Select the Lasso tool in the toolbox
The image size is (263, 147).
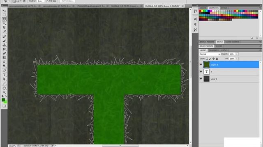coord(4,19)
